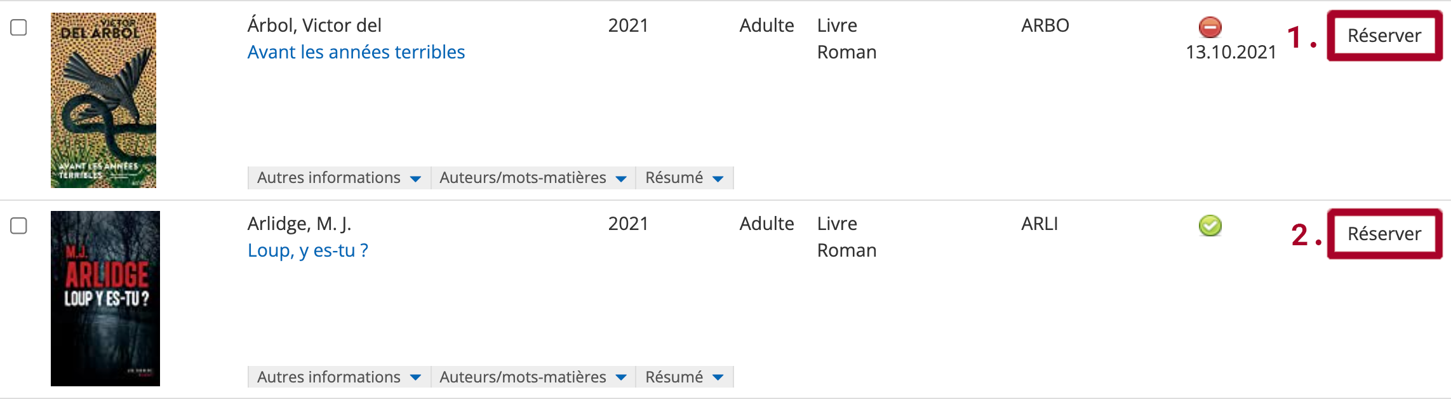Click the Loup y es-tu cover thumbnail
Screen dimensions: 1451x399
click(x=105, y=299)
